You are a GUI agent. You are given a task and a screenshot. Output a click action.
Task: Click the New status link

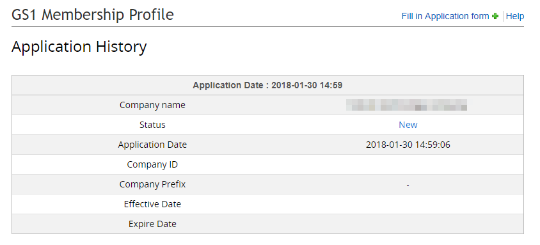(408, 125)
